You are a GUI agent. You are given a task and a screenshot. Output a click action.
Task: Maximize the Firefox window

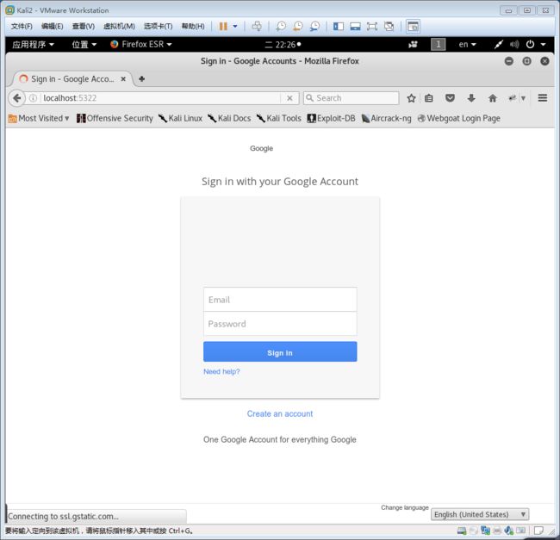coord(526,61)
